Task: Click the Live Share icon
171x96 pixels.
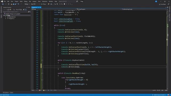Action: [x=160, y=4]
